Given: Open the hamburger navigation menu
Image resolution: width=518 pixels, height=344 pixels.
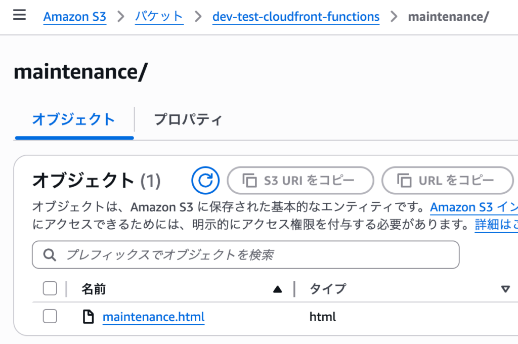Looking at the screenshot, I should pos(19,15).
